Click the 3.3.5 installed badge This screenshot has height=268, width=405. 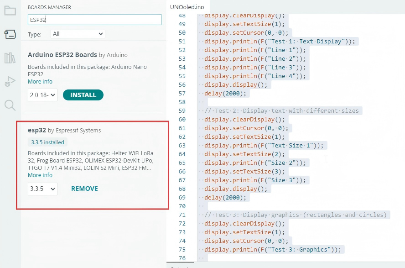[48, 142]
